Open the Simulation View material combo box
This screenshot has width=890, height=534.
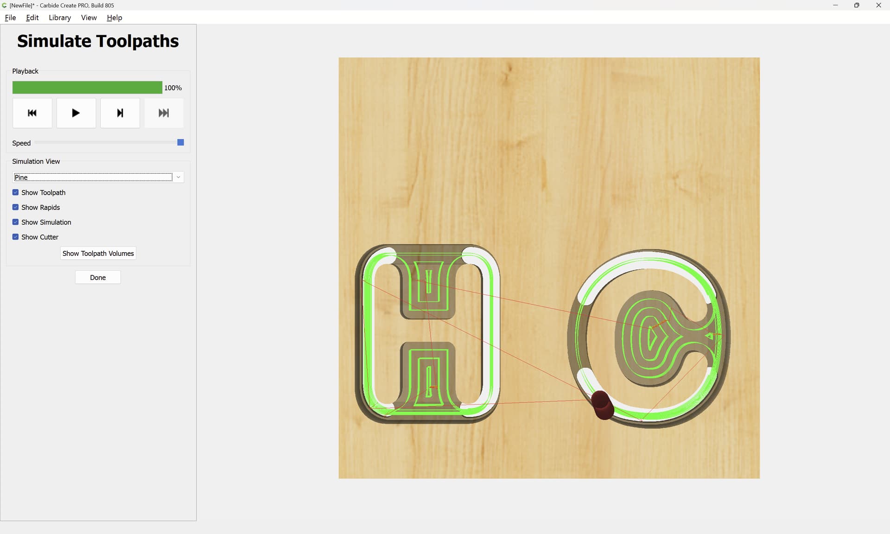pos(98,177)
